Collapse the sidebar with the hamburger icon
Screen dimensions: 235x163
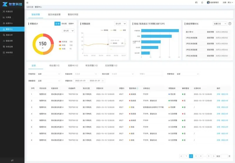27,2
